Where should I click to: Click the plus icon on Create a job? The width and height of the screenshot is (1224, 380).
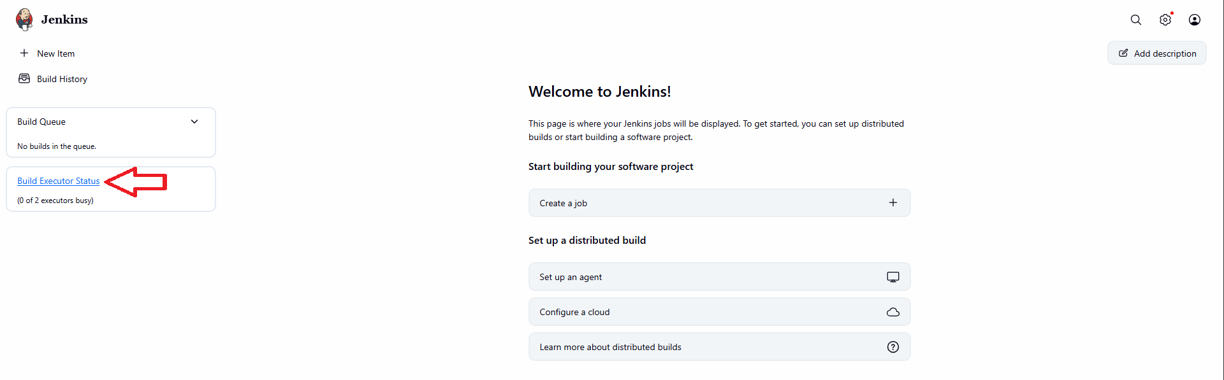pos(893,202)
